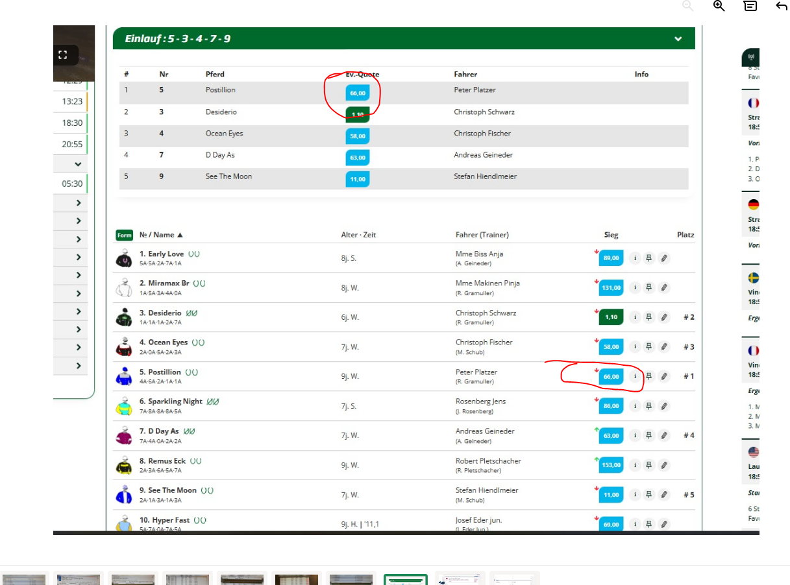Viewport: 790px width, 585px height.
Task: Collapse the Einlauf results panel chevron
Action: [x=678, y=39]
